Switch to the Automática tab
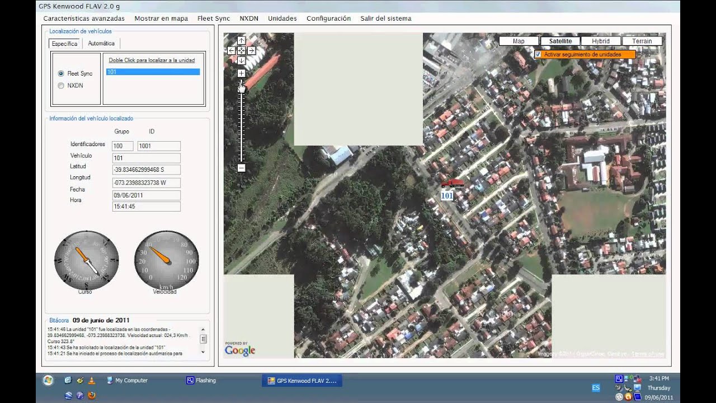This screenshot has width=716, height=403. click(x=101, y=43)
